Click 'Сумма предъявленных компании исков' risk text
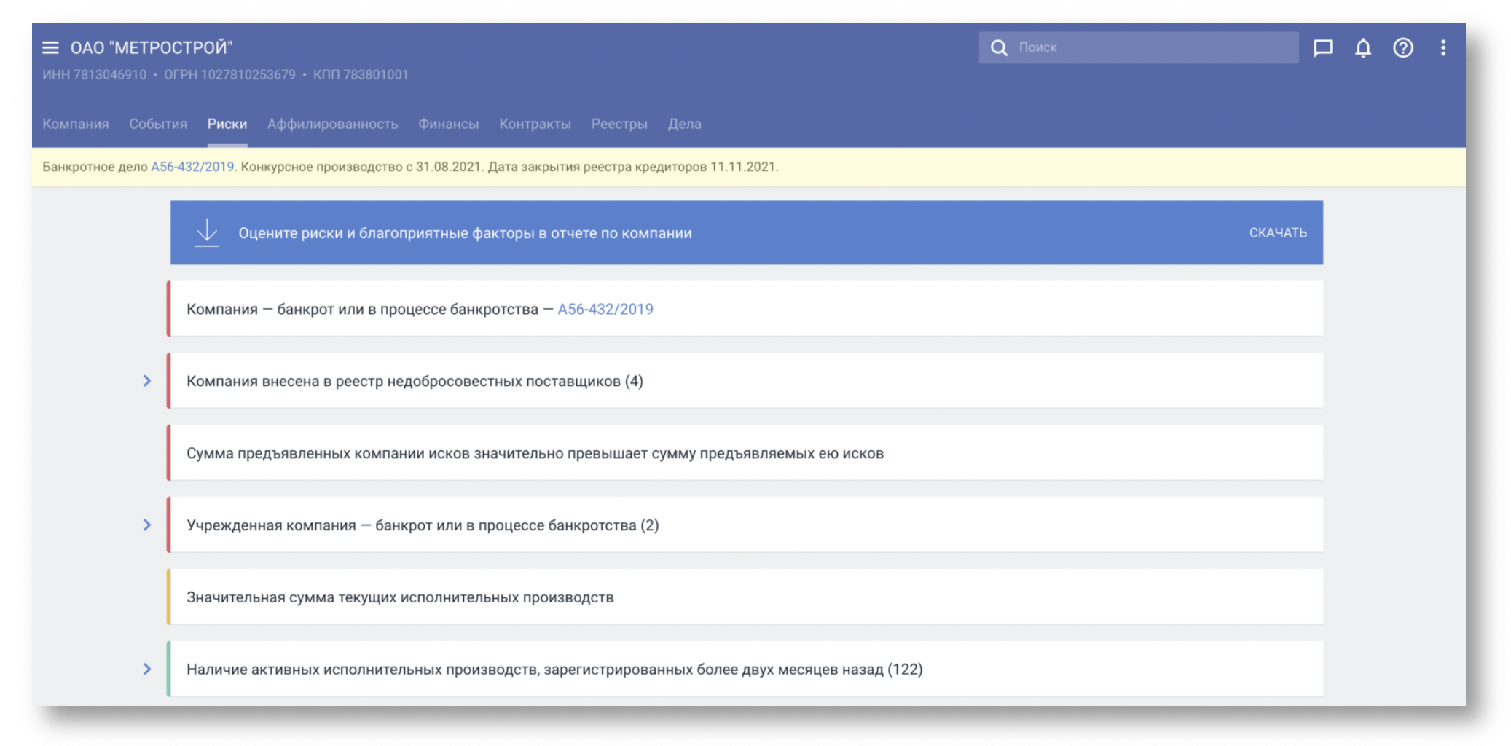The image size is (1511, 746). (535, 453)
